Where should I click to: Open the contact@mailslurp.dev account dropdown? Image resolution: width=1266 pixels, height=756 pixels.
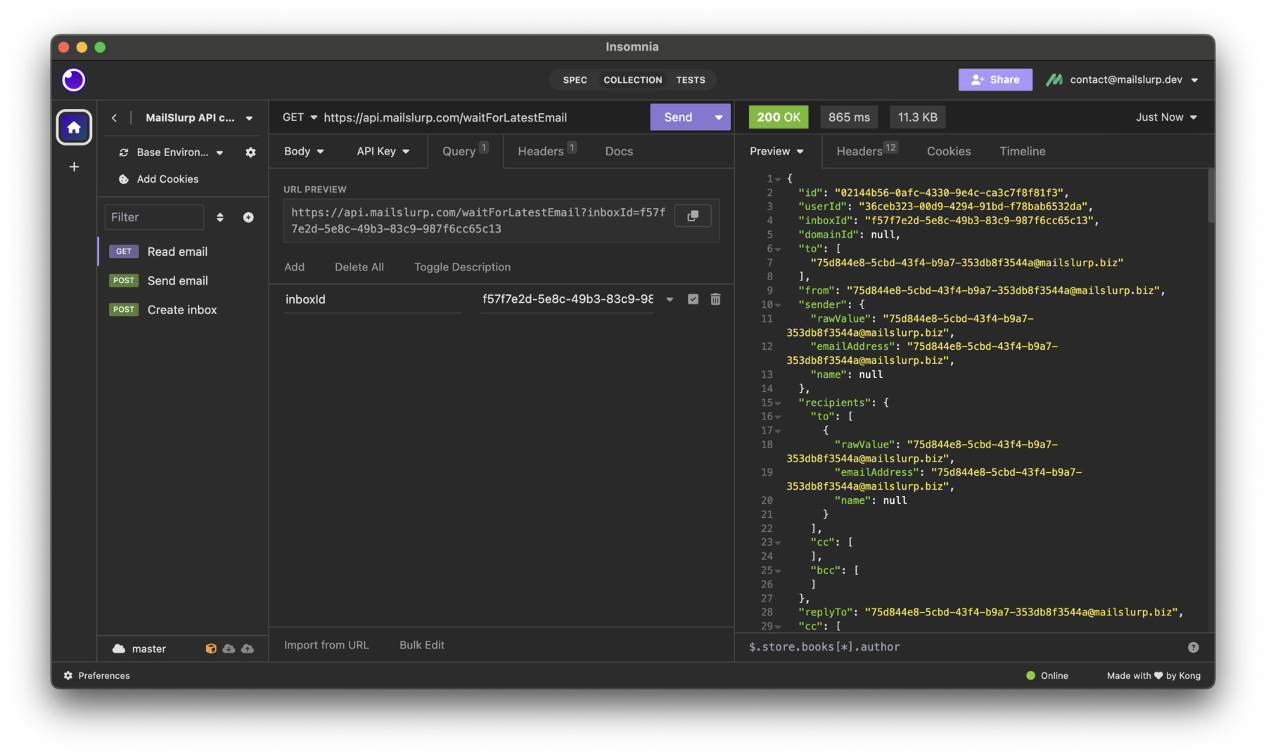tap(1134, 80)
